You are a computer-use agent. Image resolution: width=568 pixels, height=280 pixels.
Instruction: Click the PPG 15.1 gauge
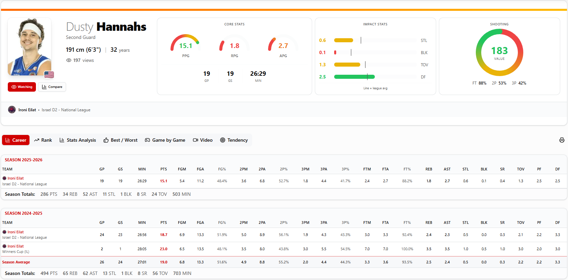point(185,44)
